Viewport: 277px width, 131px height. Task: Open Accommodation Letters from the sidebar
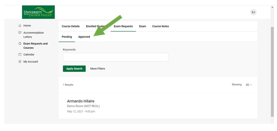point(34,35)
